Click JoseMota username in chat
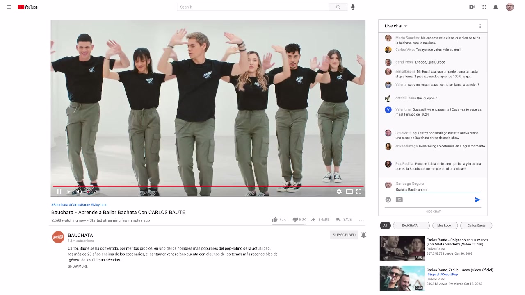Image resolution: width=525 pixels, height=295 pixels. (403, 133)
